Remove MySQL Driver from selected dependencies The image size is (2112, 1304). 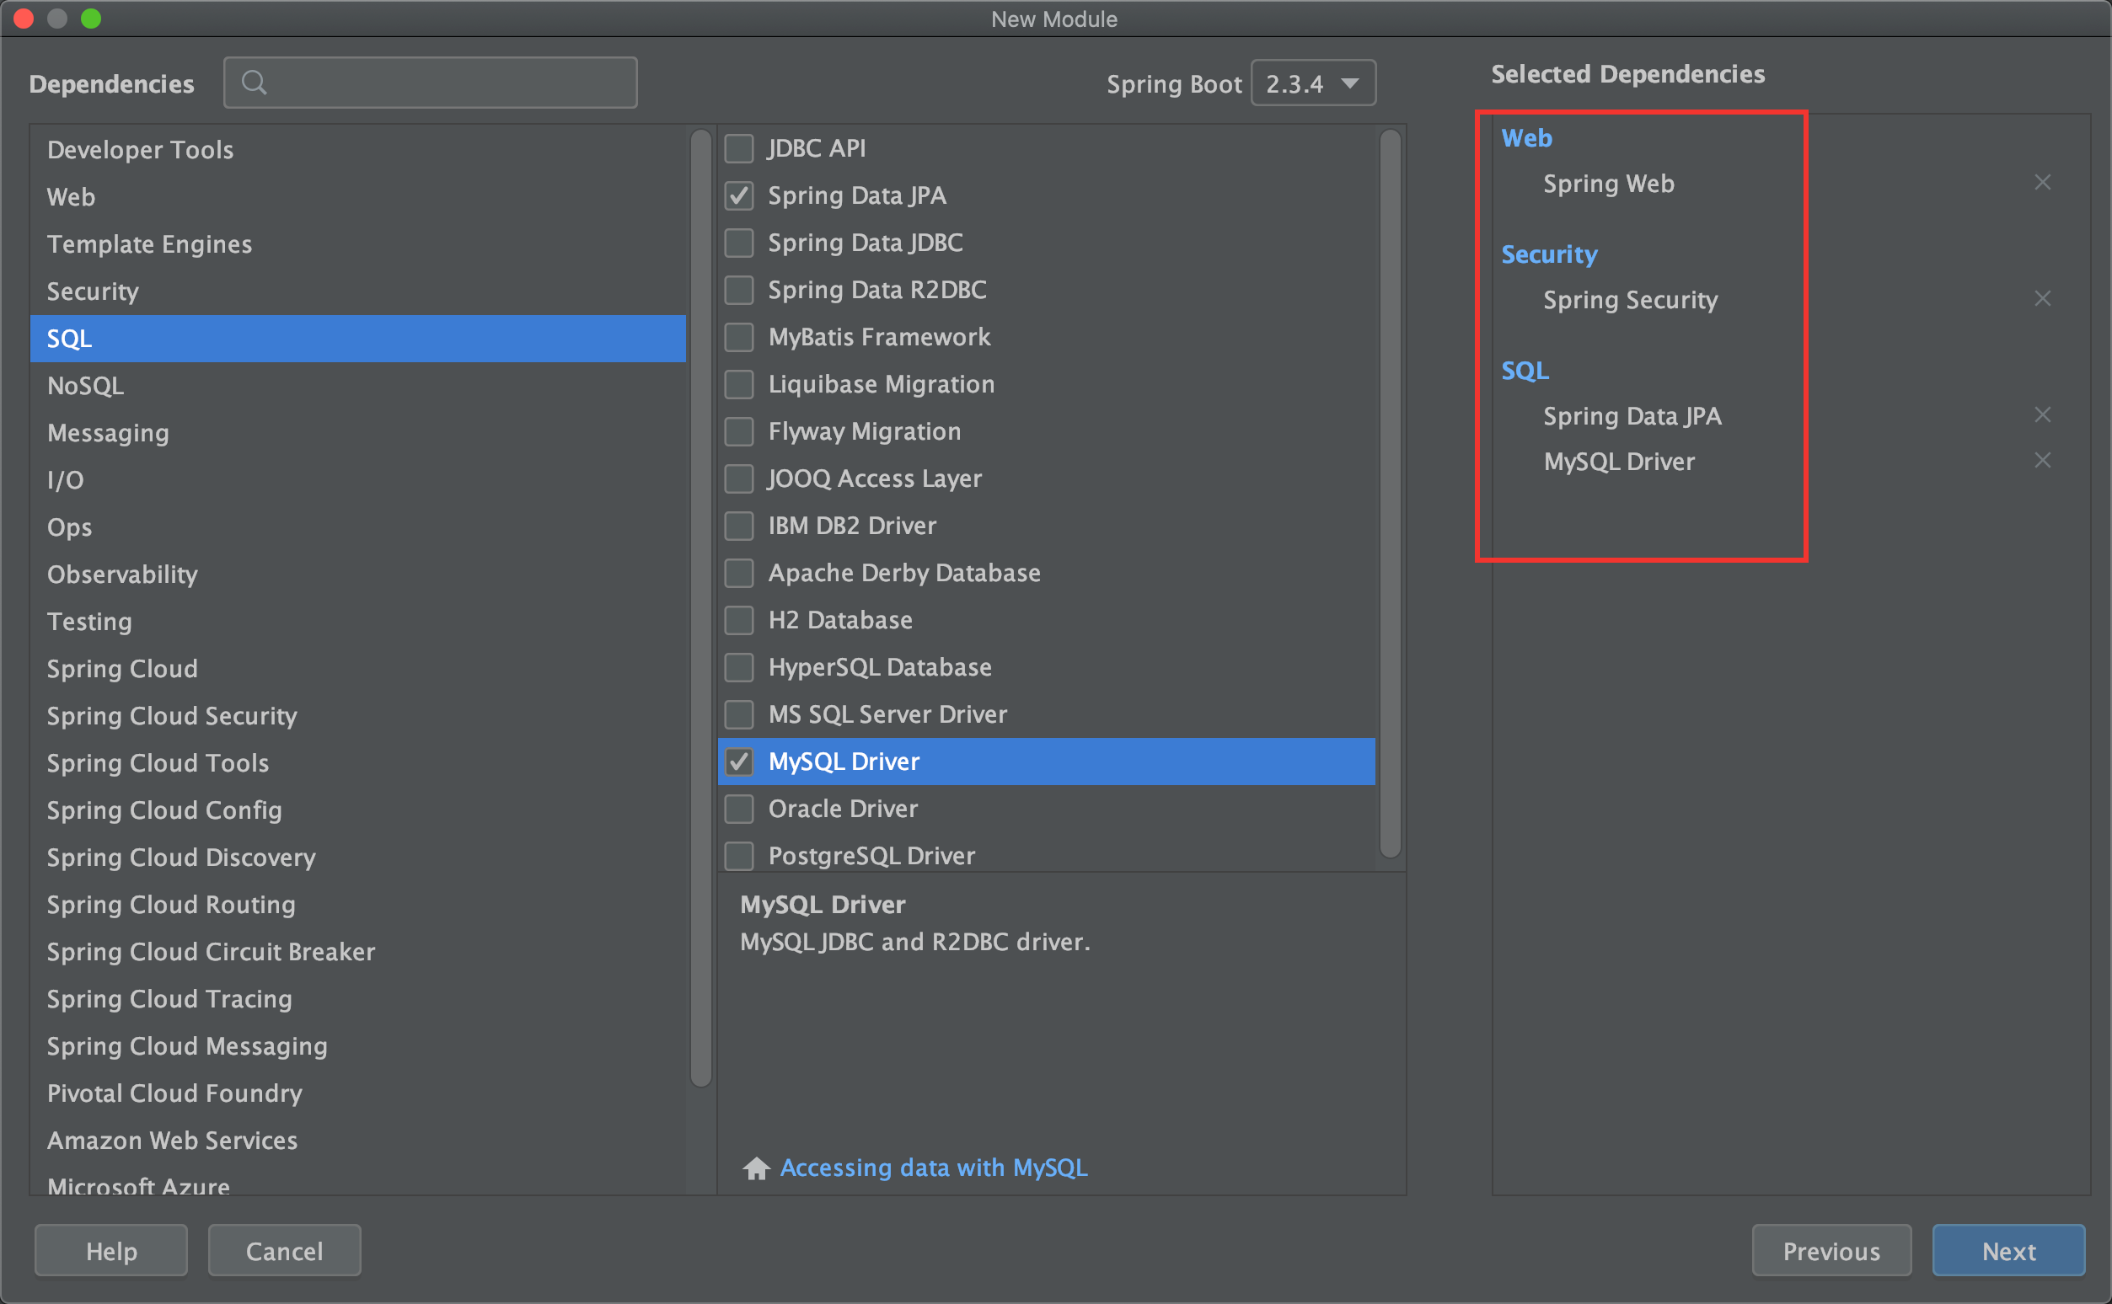[2042, 461]
